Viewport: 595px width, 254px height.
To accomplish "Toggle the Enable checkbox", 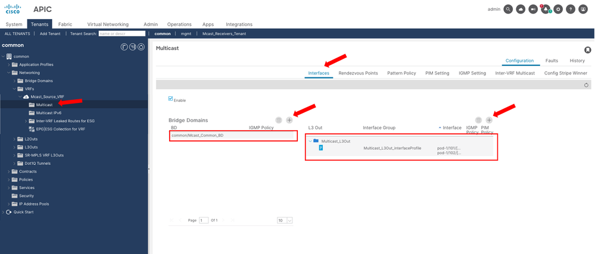I will tap(171, 99).
